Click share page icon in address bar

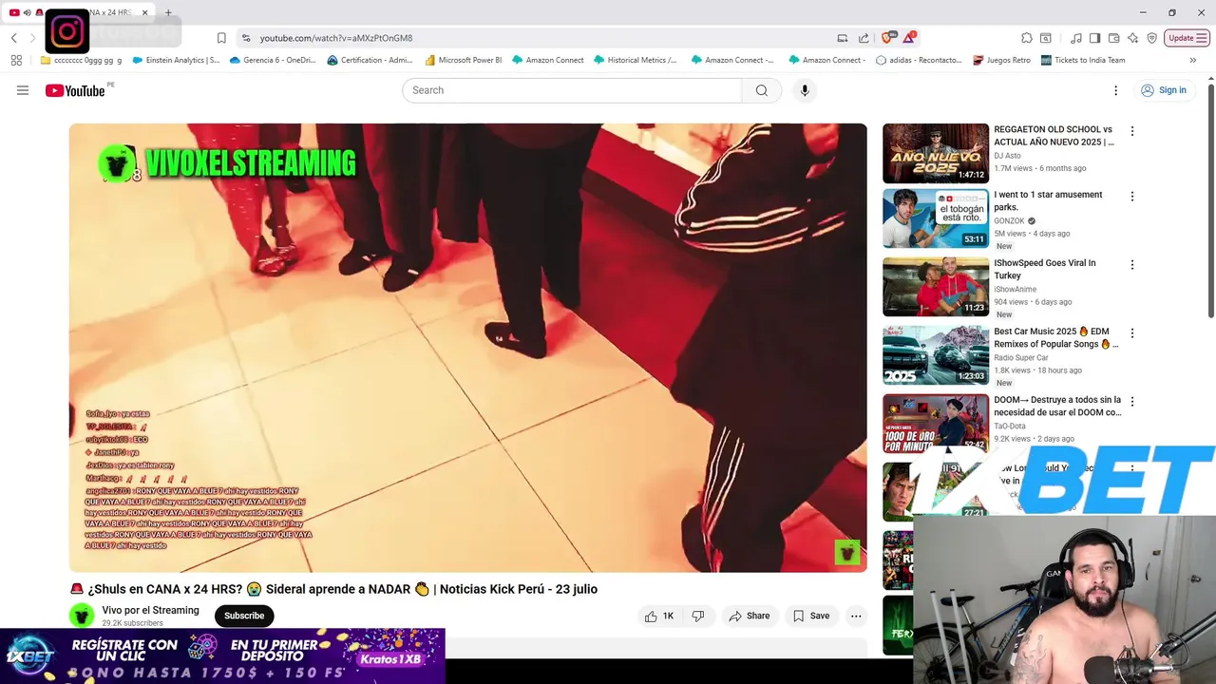click(864, 38)
